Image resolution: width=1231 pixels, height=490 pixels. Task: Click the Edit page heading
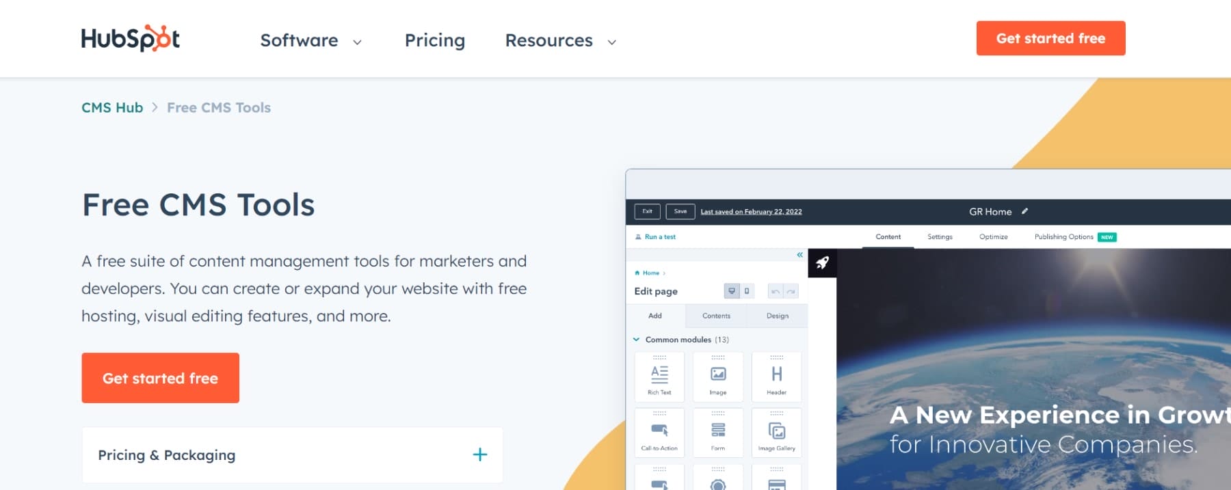click(x=656, y=291)
